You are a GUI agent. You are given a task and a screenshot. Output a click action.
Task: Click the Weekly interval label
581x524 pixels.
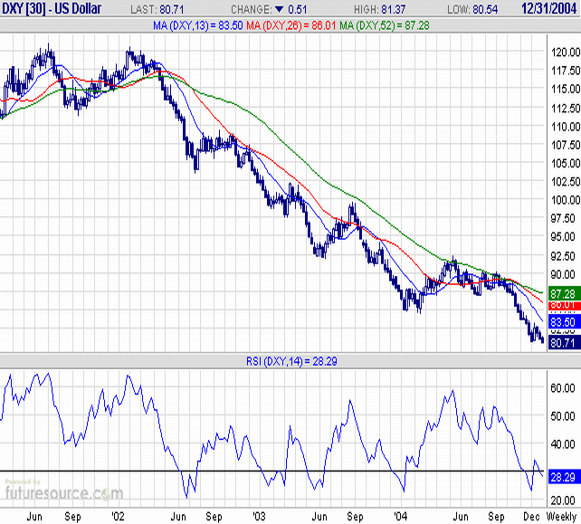(561, 516)
